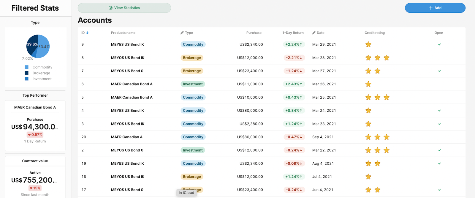Click the pencil icon beside Date header
Image resolution: width=475 pixels, height=198 pixels.
314,33
